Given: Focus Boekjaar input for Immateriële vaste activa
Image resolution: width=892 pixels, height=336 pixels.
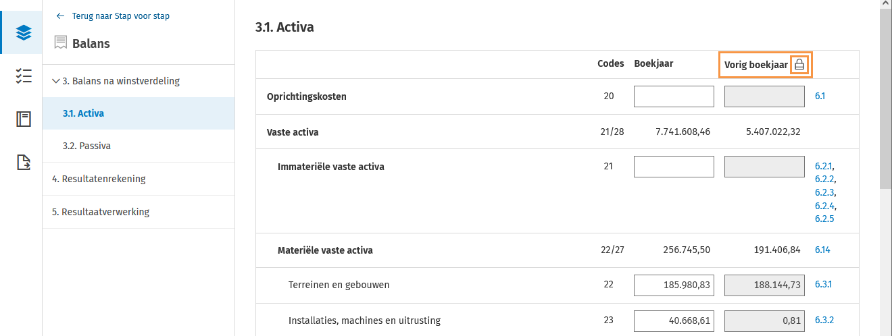Looking at the screenshot, I should (674, 167).
